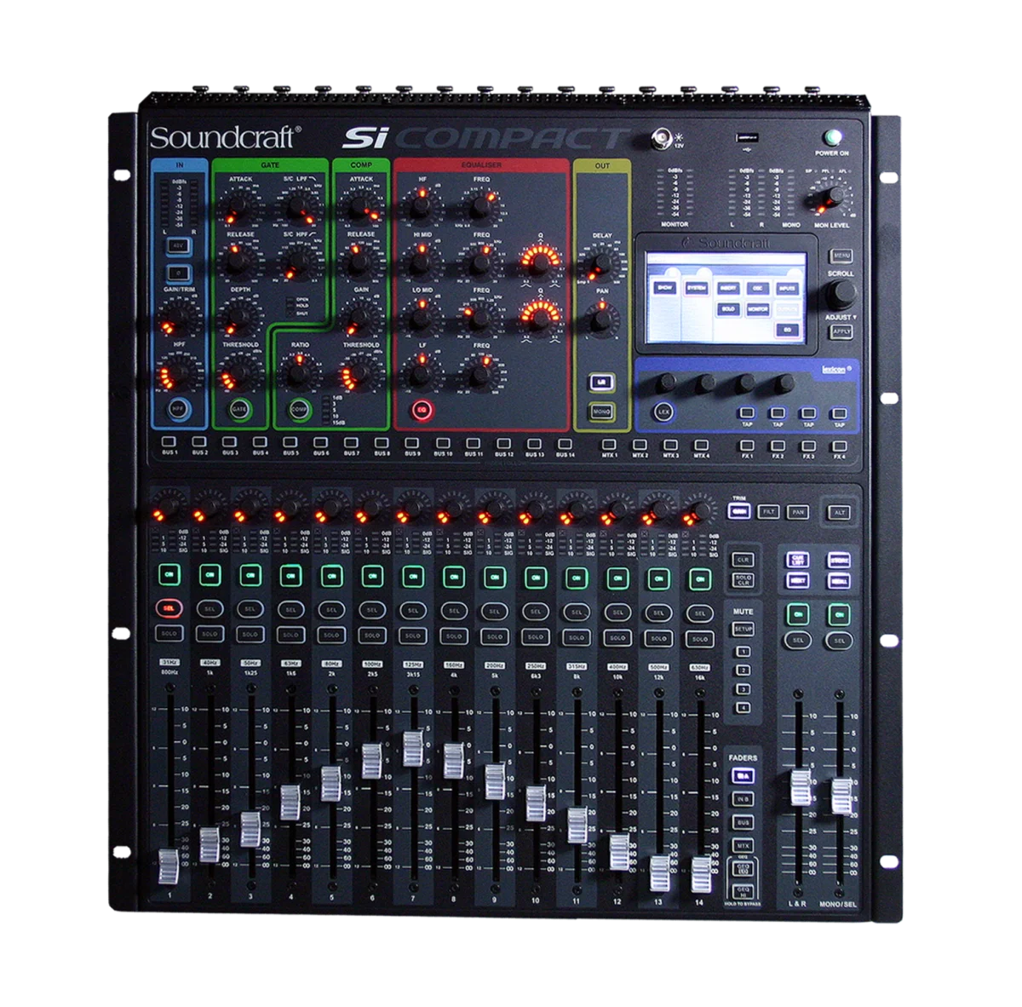Image resolution: width=1022 pixels, height=1007 pixels.
Task: Push the NEXT cue button
Action: [x=798, y=581]
